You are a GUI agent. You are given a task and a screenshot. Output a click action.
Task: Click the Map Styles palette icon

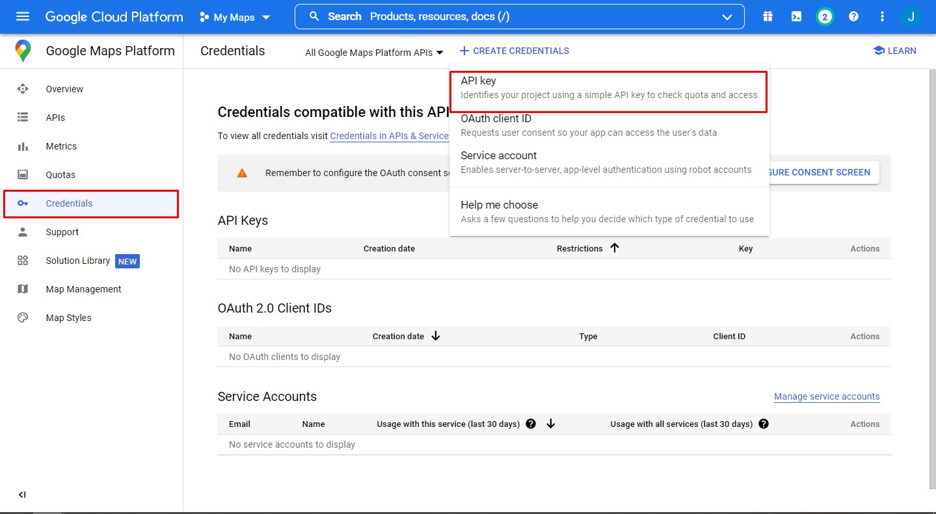tap(23, 318)
